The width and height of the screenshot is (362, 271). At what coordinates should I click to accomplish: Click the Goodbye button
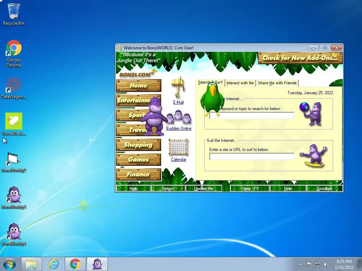point(325,188)
